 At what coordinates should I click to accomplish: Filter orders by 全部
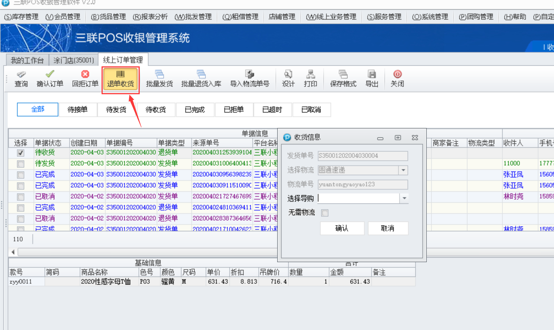pos(37,109)
